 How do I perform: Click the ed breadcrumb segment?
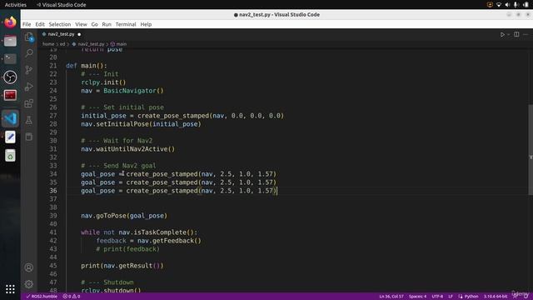62,44
